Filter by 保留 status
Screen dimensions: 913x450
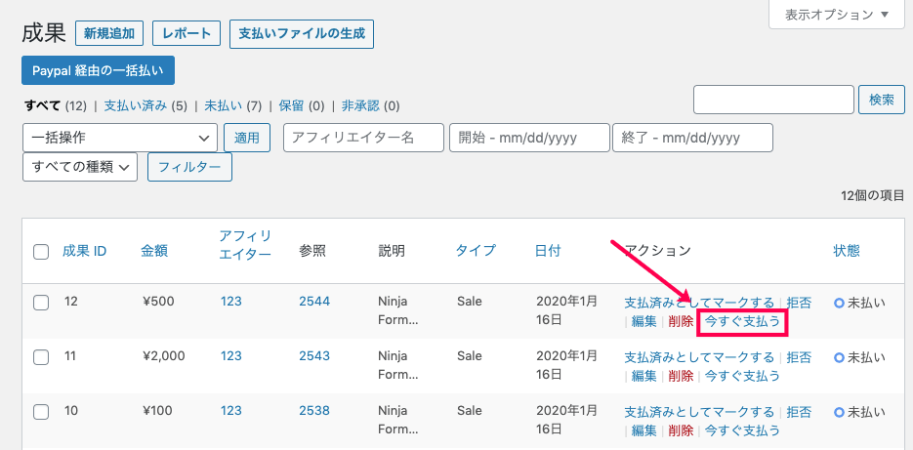tap(291, 106)
